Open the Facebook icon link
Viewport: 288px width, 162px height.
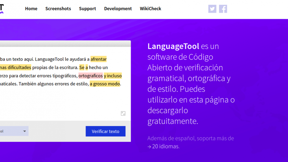(x=223, y=9)
